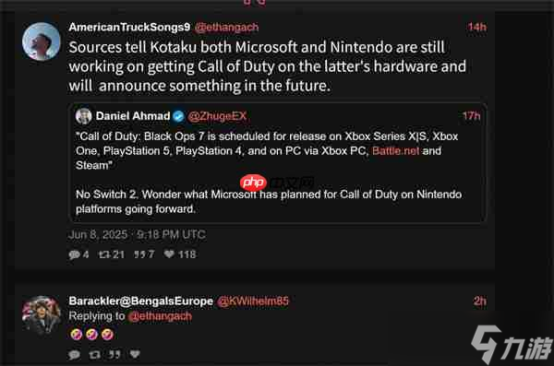
Task: Open the @KWilhelm85 handle link
Action: pyautogui.click(x=253, y=301)
